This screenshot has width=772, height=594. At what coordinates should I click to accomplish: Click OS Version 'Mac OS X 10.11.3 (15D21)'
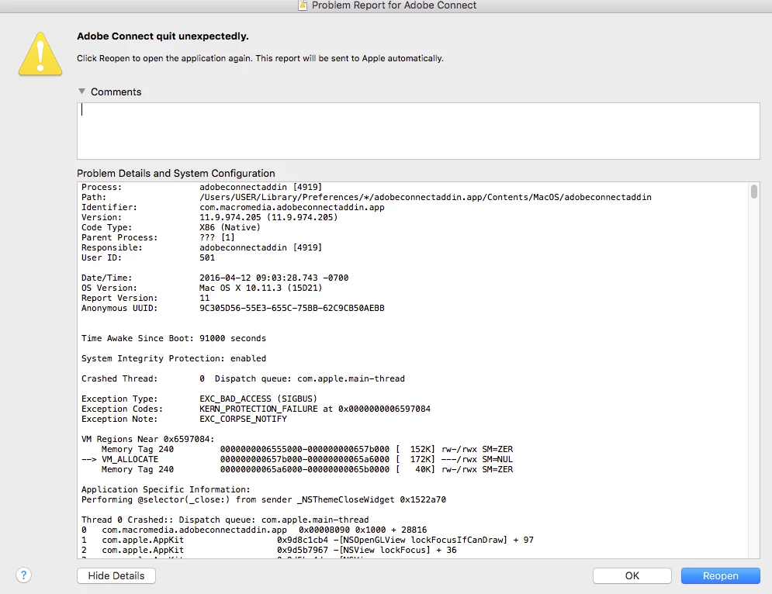(x=261, y=288)
